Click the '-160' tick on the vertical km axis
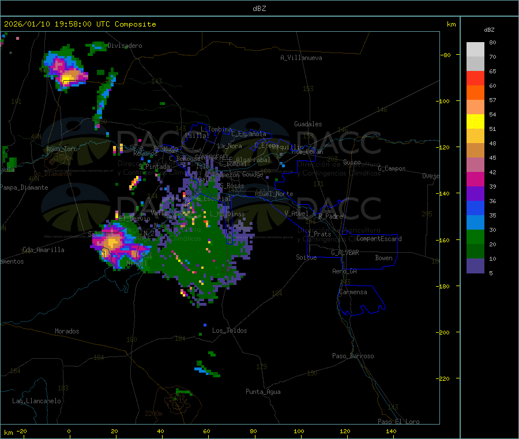The height and width of the screenshot is (439, 519). pyautogui.click(x=444, y=240)
